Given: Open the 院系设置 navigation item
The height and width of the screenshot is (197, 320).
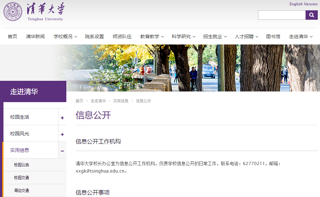Looking at the screenshot, I should [95, 37].
